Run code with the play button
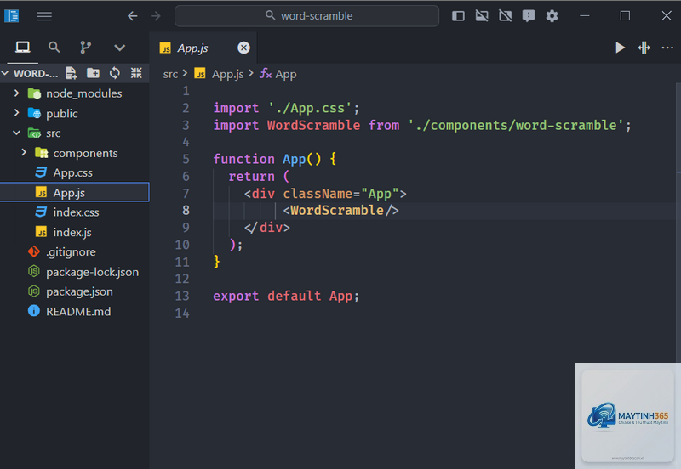 [x=620, y=48]
